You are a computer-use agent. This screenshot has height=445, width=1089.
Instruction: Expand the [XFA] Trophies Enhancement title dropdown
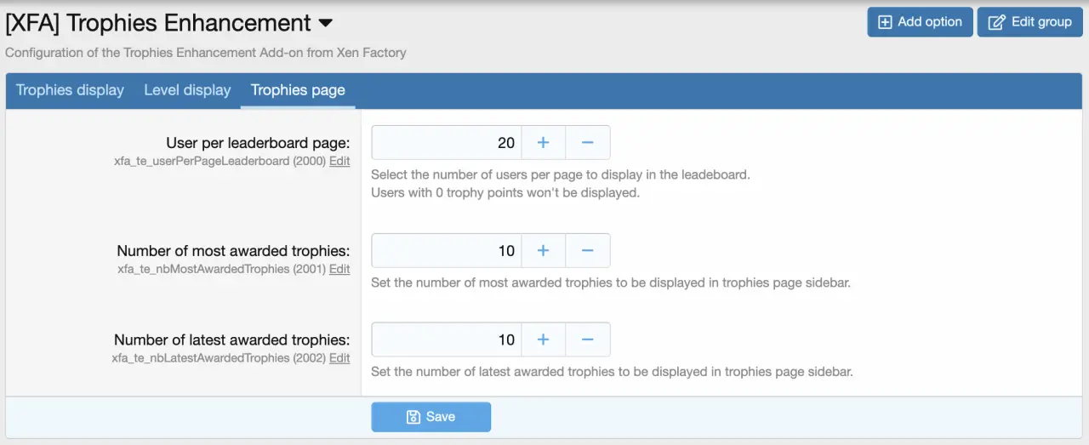326,23
